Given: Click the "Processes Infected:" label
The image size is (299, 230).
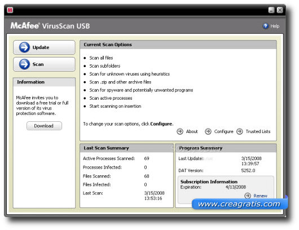Looking at the screenshot, I should [102, 167].
